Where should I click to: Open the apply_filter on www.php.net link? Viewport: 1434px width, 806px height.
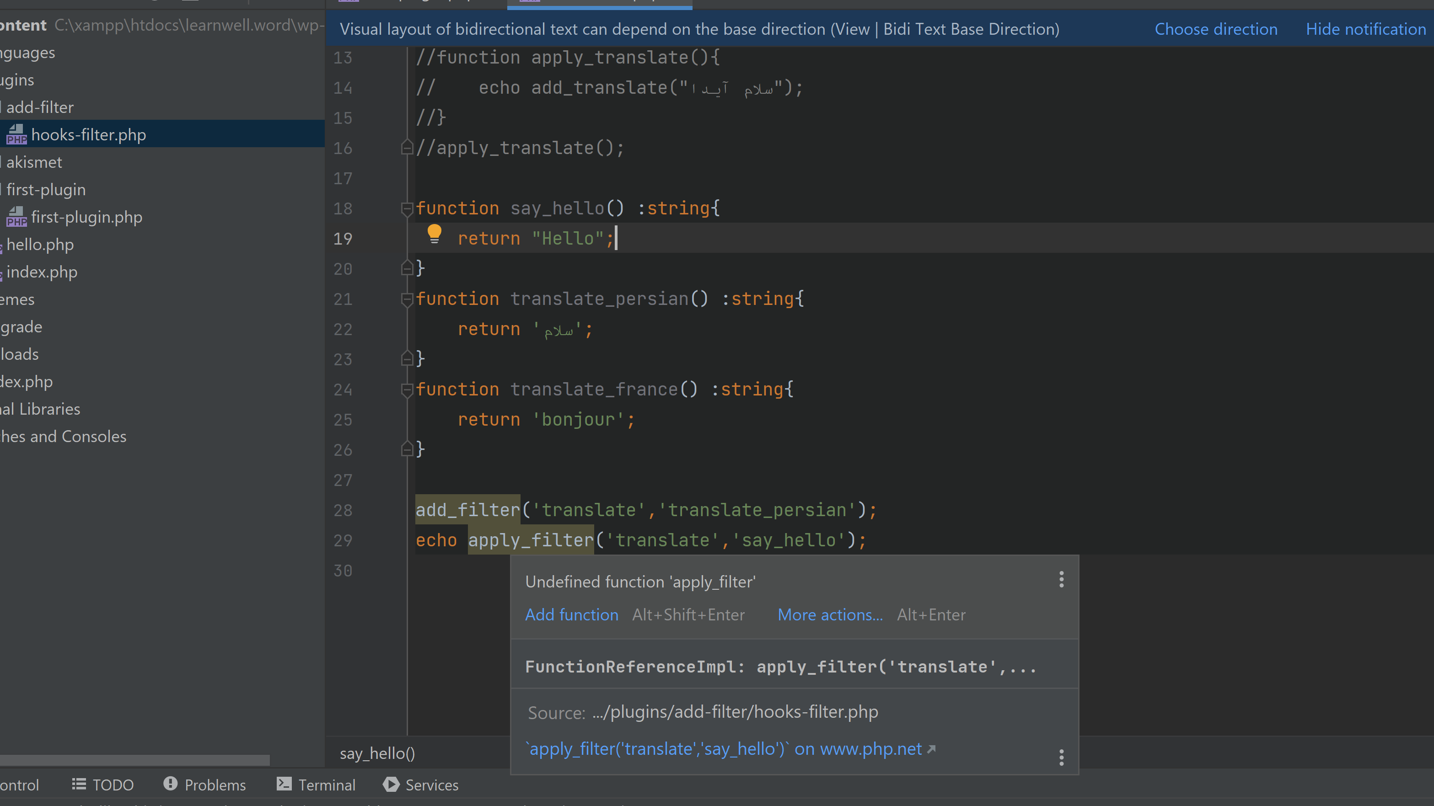(730, 749)
